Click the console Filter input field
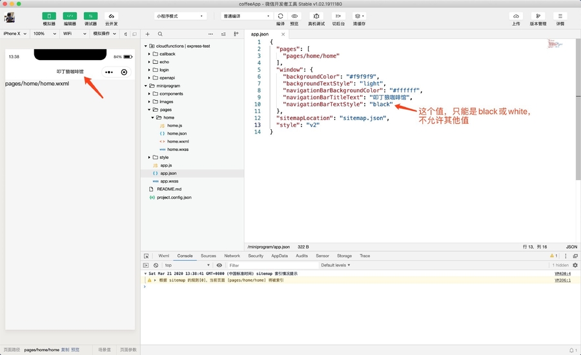 271,265
